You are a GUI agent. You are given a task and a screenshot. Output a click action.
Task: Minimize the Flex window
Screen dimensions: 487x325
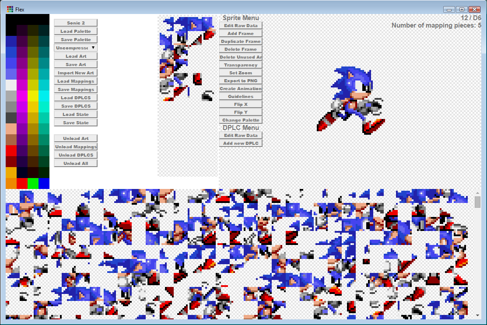coord(449,10)
